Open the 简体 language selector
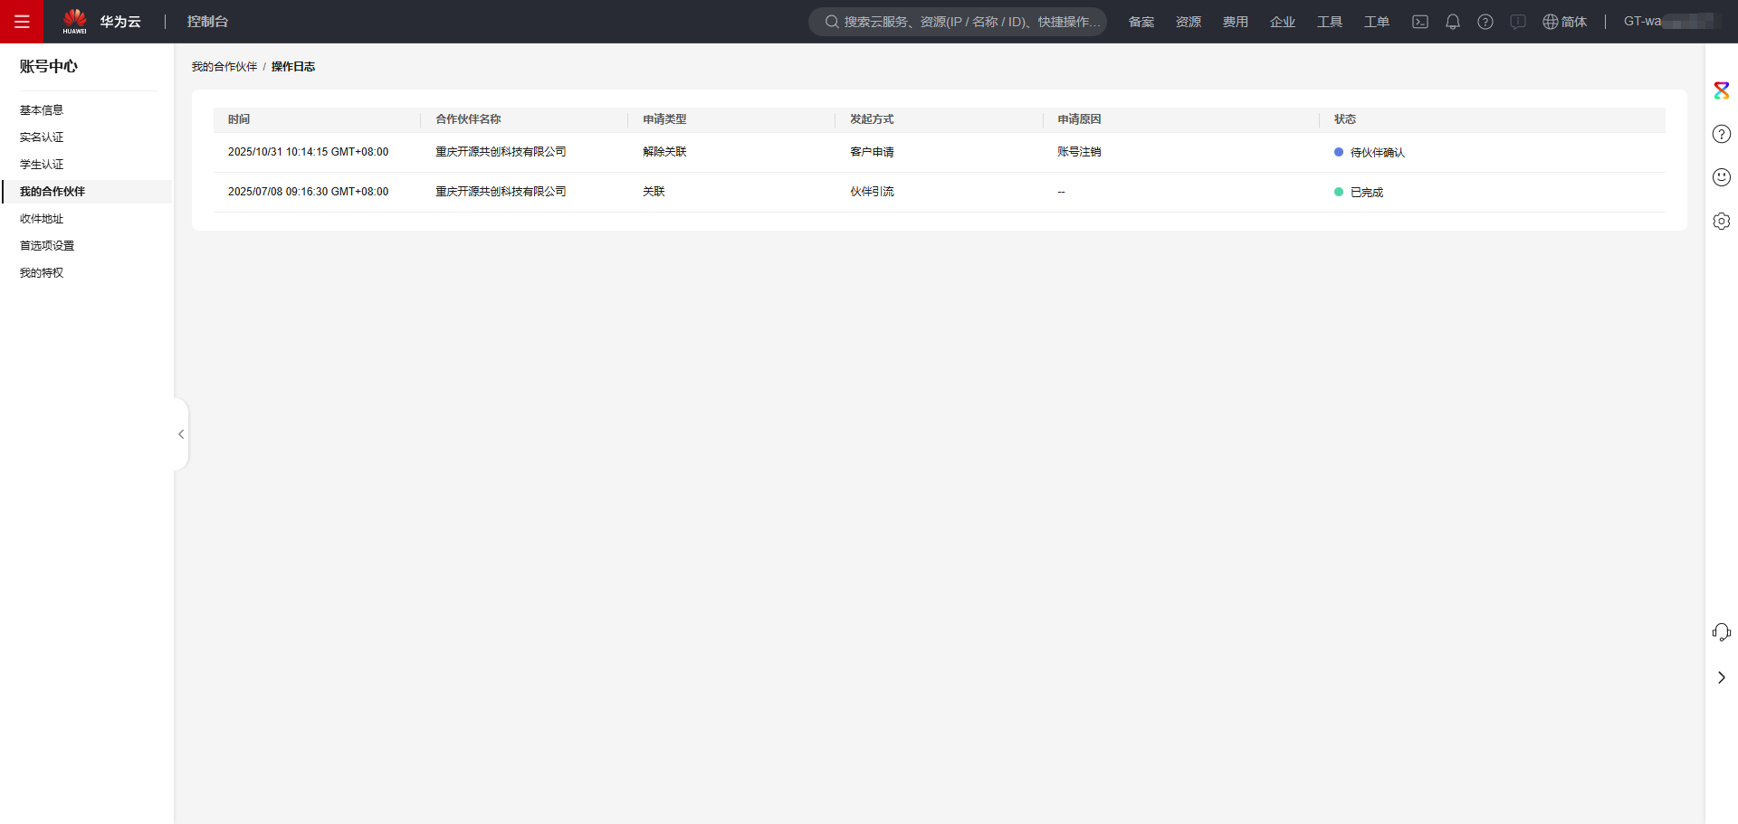 tap(1565, 22)
